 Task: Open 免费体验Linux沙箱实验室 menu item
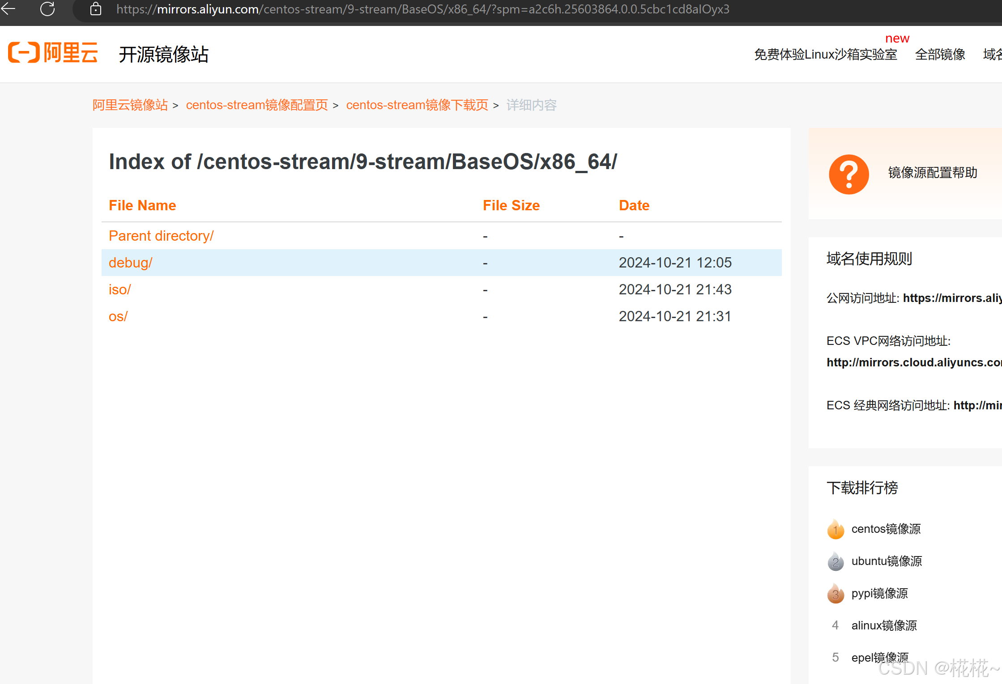826,55
